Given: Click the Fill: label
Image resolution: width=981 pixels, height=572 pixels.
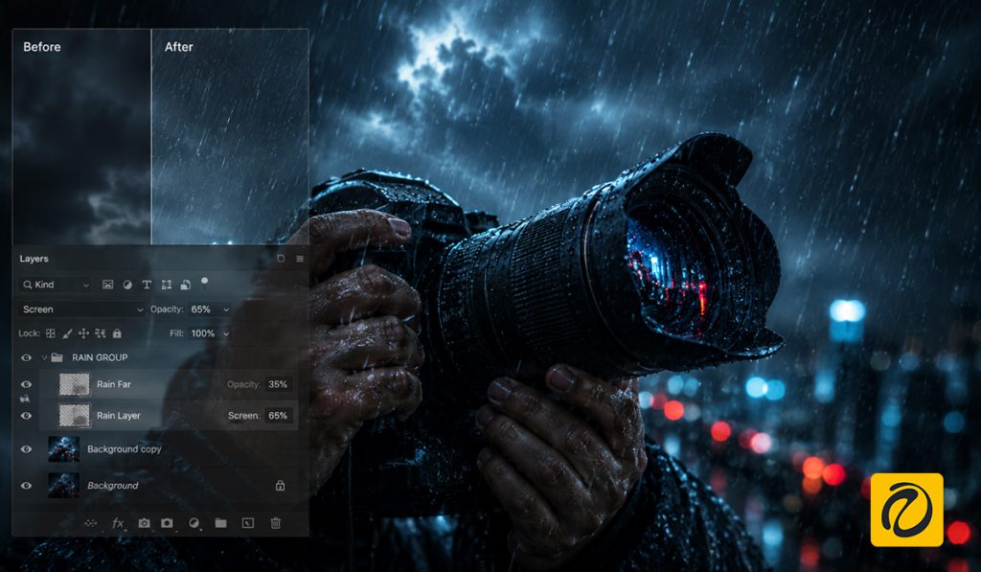Looking at the screenshot, I should [176, 333].
